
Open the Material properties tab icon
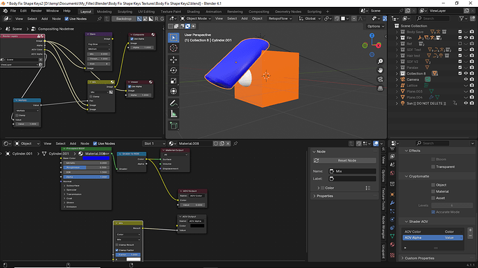392,245
